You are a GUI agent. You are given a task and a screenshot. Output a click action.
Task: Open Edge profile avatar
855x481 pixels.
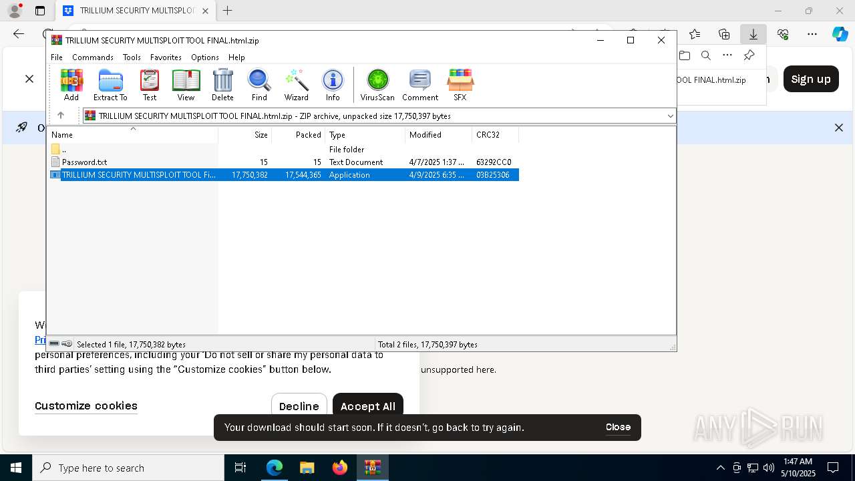click(15, 11)
